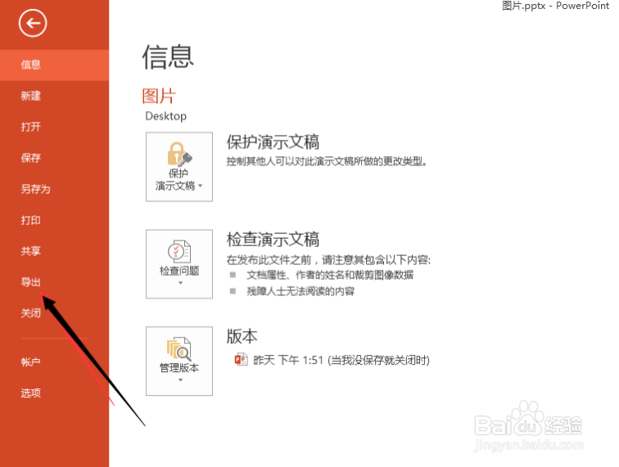Click the PowerPoint file icon beside 昨天 下午 1:51
This screenshot has width=619, height=467.
coord(241,360)
